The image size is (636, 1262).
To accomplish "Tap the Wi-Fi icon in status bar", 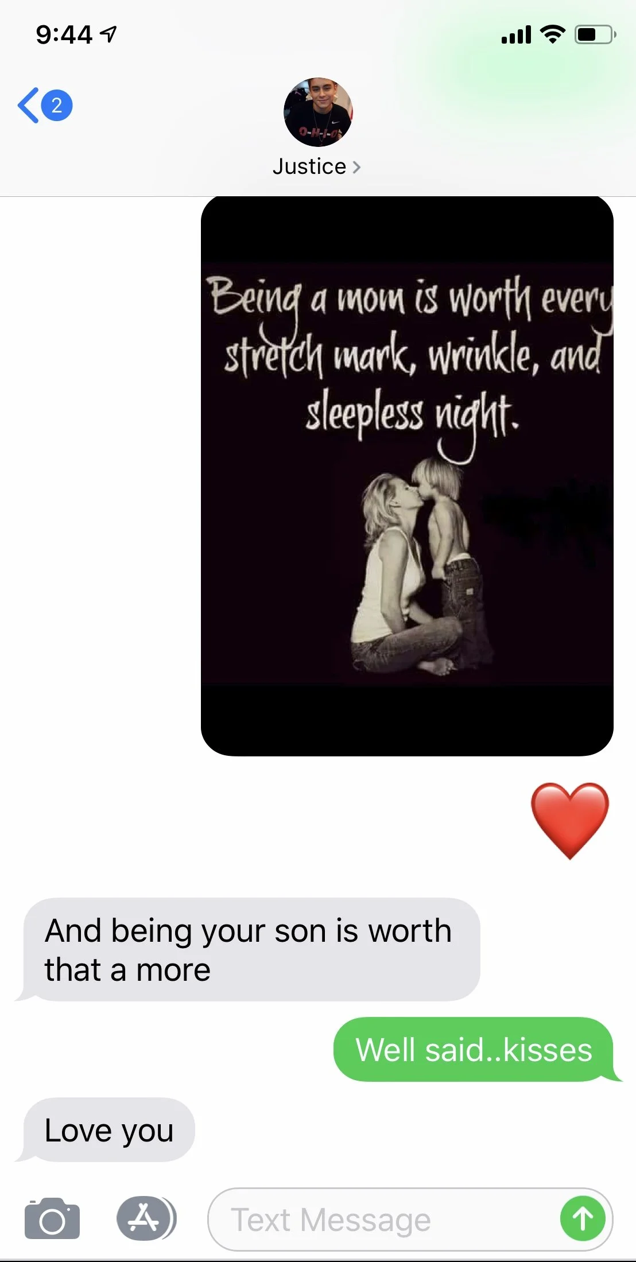I will tap(553, 34).
